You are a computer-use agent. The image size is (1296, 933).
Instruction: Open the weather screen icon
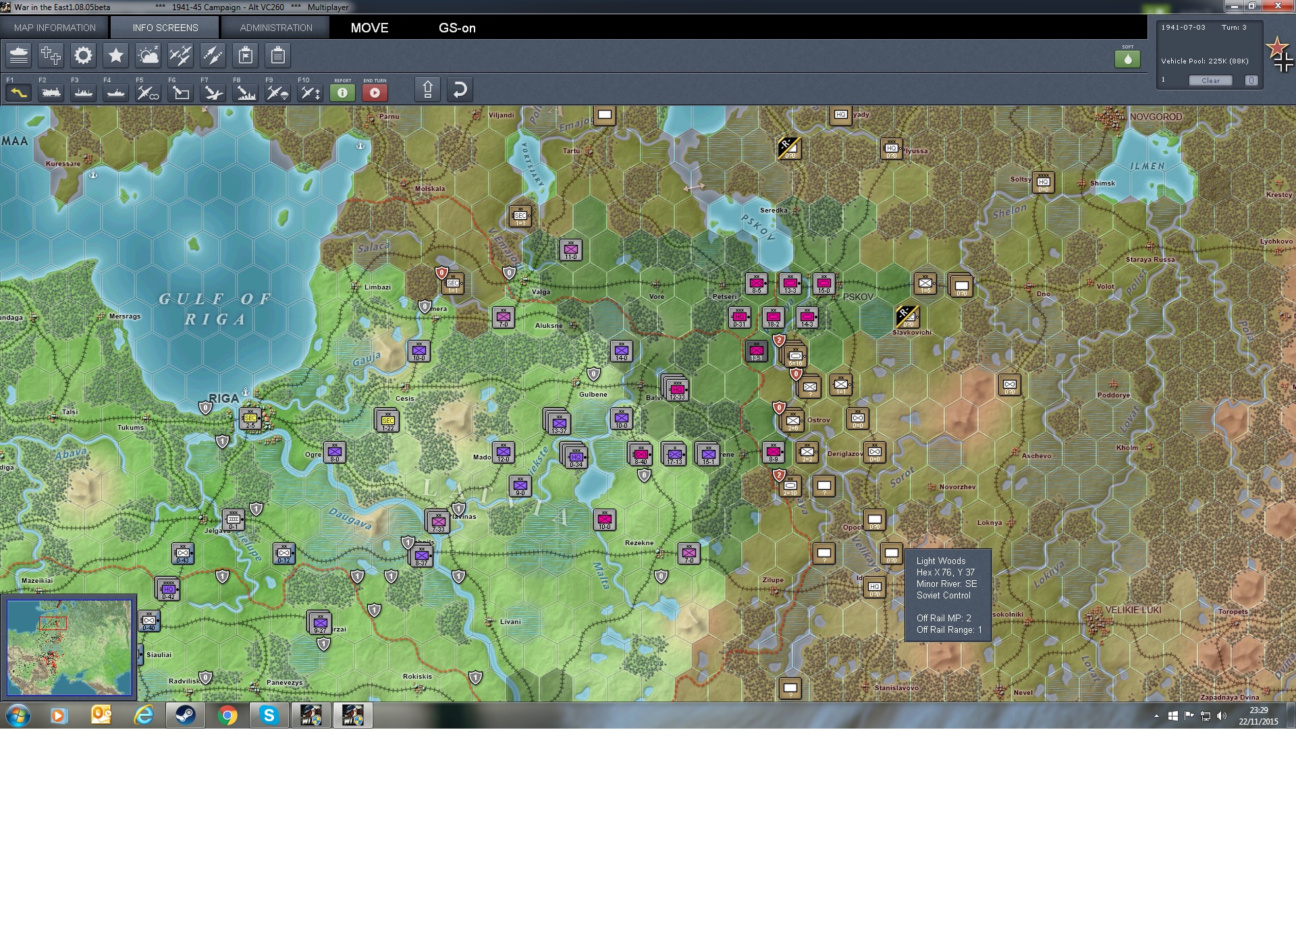(x=148, y=55)
